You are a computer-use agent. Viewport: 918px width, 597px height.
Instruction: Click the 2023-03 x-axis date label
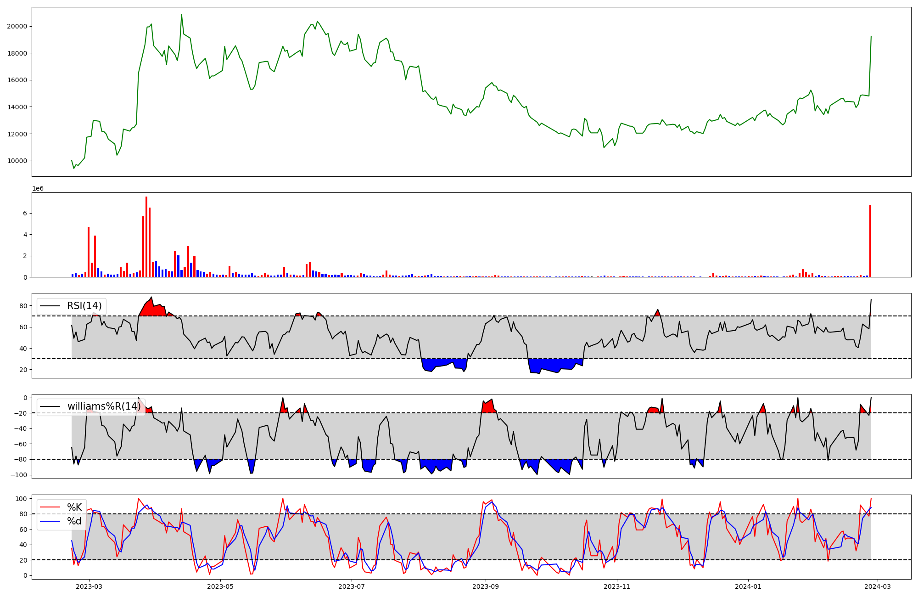[89, 586]
